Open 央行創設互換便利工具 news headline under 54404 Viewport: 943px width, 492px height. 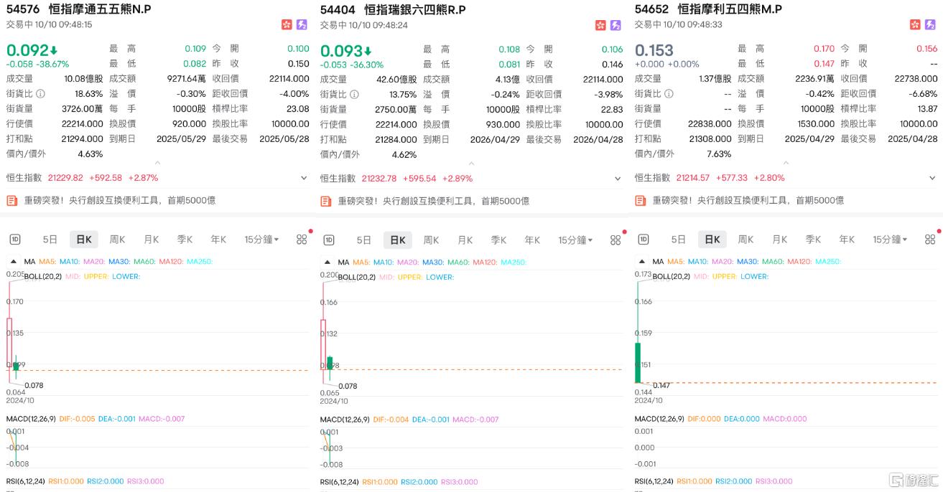pyautogui.click(x=433, y=201)
